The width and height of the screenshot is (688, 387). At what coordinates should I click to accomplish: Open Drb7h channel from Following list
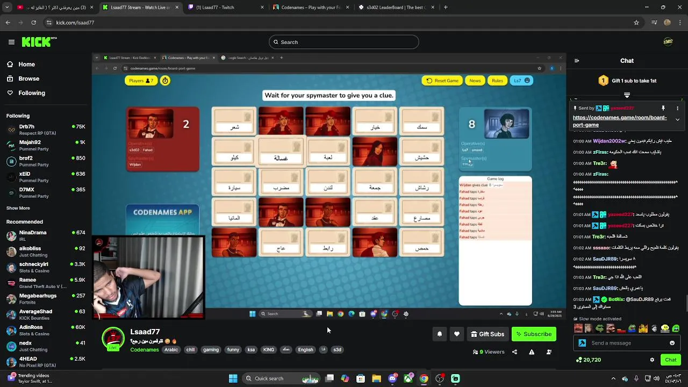pos(46,130)
